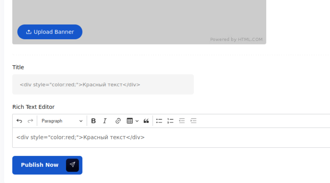Image resolution: width=330 pixels, height=183 pixels.
Task: Click the Undo arrow in the editor toolbar
Action: point(19,121)
